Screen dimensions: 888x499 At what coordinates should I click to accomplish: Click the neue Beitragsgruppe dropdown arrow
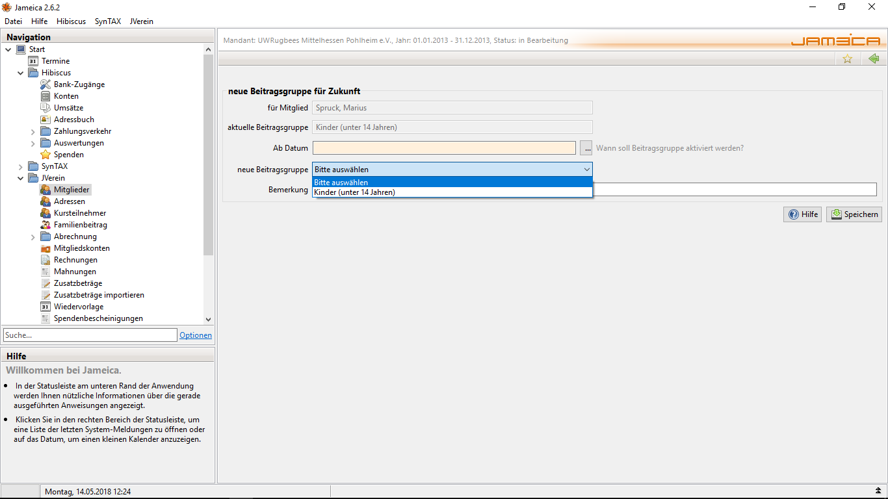(586, 170)
